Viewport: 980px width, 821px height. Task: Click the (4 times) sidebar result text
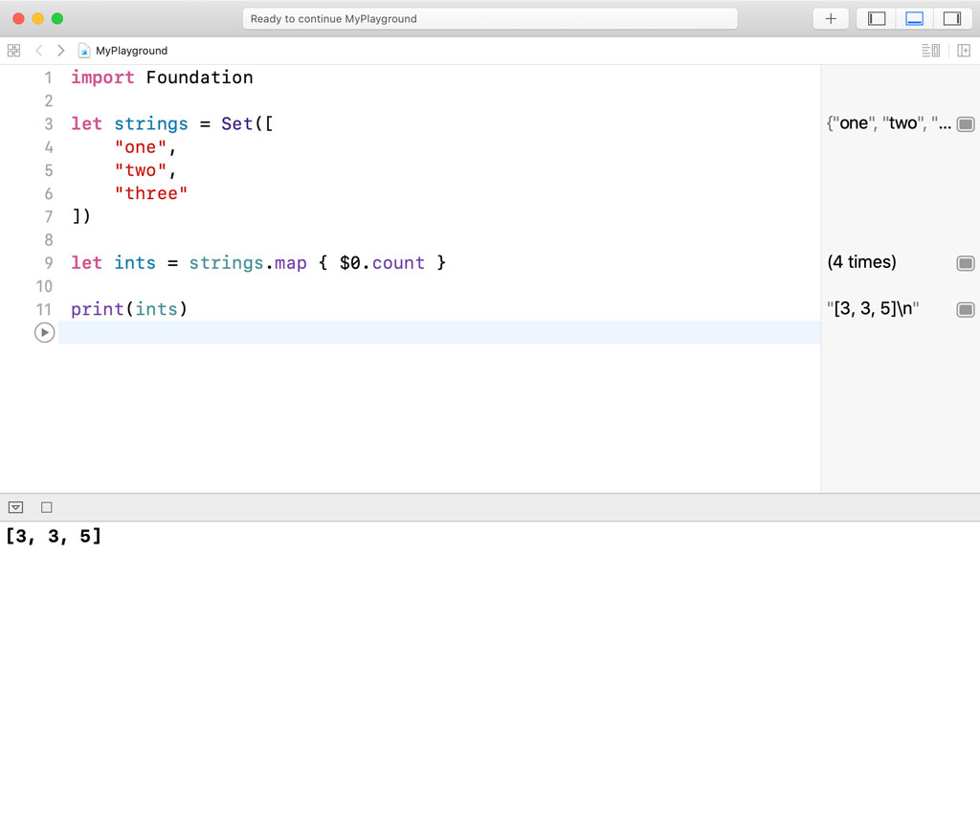(x=862, y=262)
